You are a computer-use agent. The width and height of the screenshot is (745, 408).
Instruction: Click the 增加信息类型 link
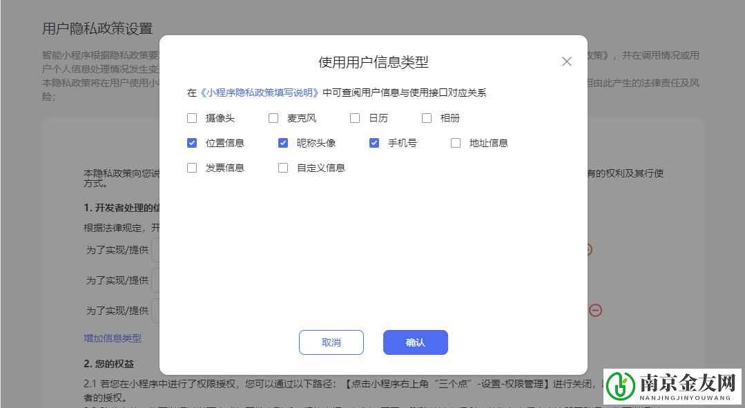[x=112, y=338]
